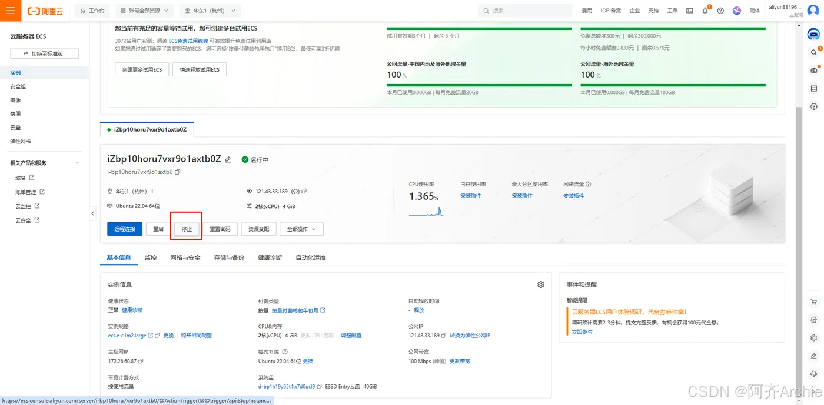The image size is (824, 405).
Task: Show help for 操作系统 field
Action: [x=285, y=352]
